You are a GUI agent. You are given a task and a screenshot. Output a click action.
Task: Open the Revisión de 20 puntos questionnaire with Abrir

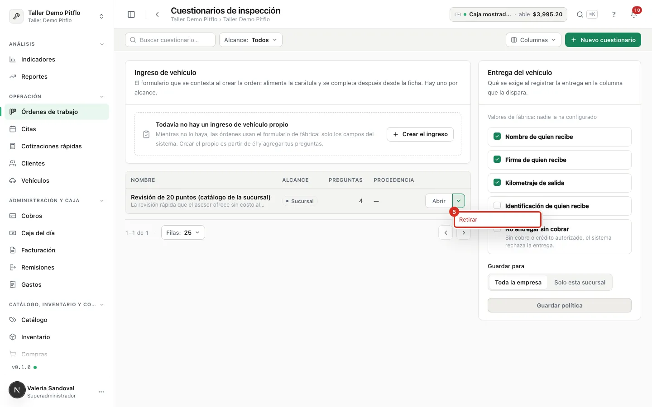(439, 201)
